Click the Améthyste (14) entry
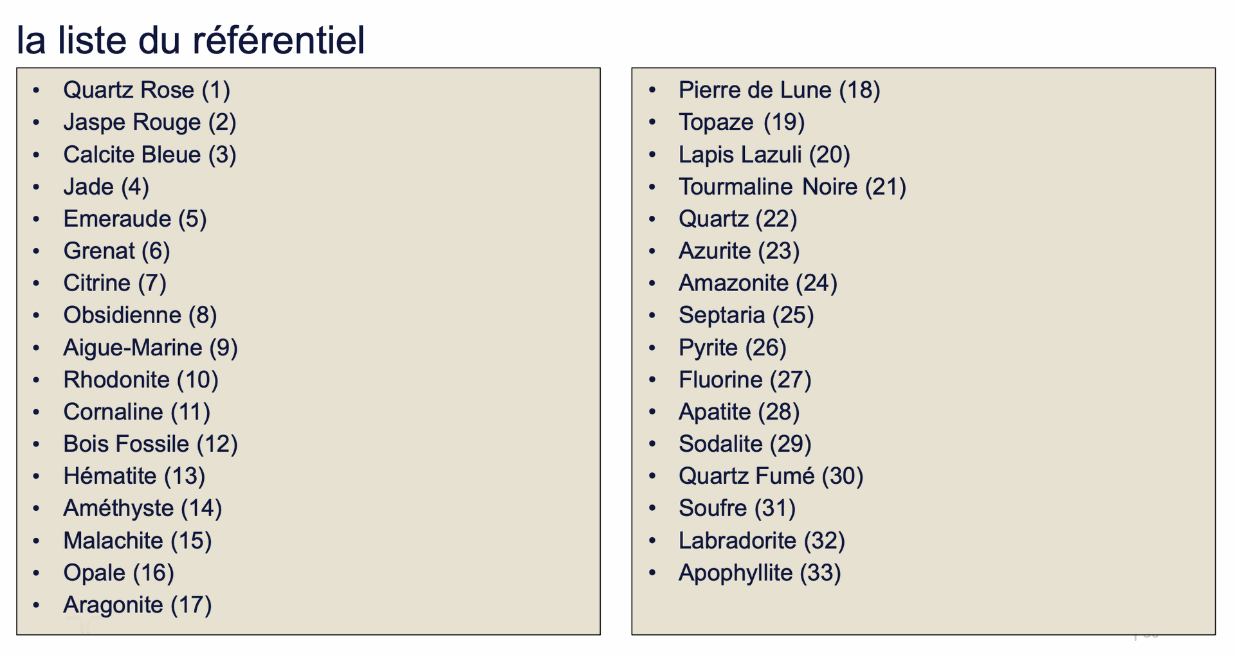1235x658 pixels. [142, 508]
